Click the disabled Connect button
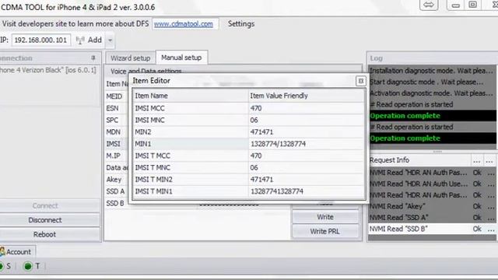The height and width of the screenshot is (280, 498). pos(45,205)
